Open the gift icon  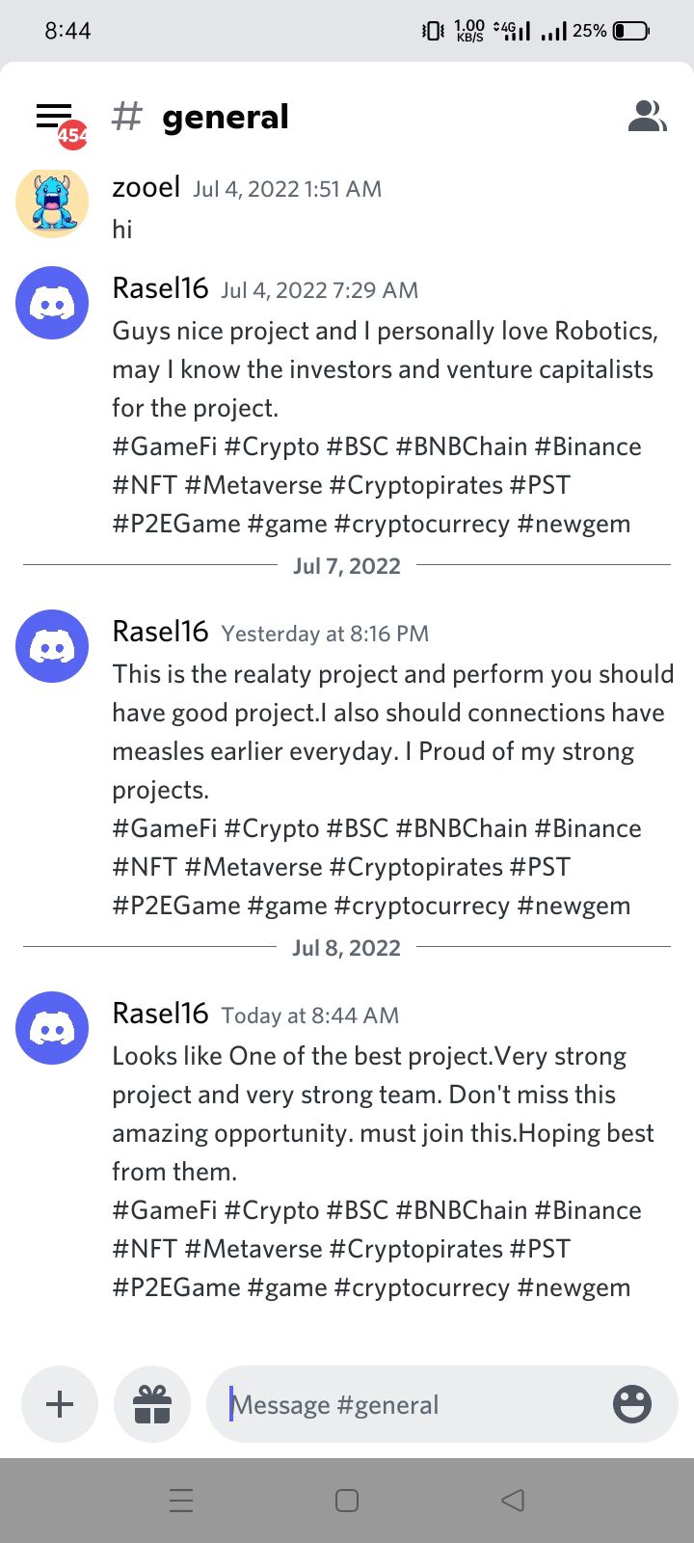[x=152, y=1404]
